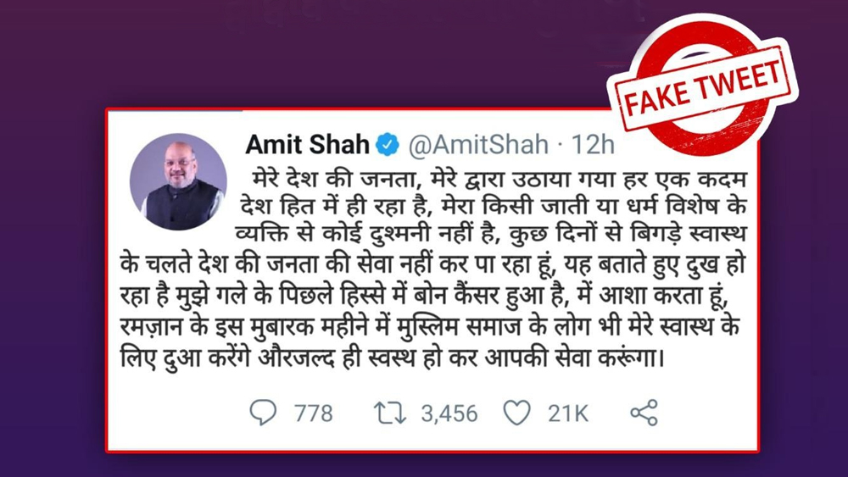Click the line mentioning बोन कैंसर
Screen dimensions: 848x477
coord(425,296)
